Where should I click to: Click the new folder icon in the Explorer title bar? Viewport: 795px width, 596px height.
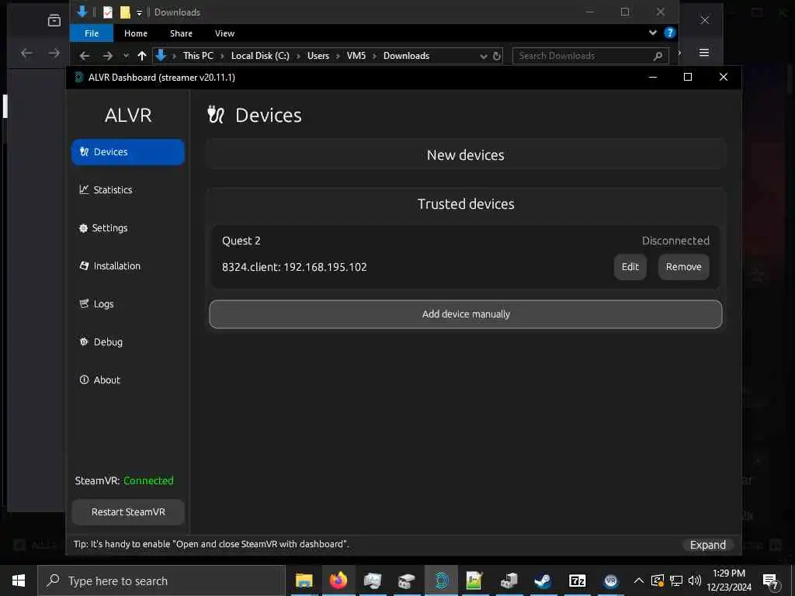[x=125, y=12]
